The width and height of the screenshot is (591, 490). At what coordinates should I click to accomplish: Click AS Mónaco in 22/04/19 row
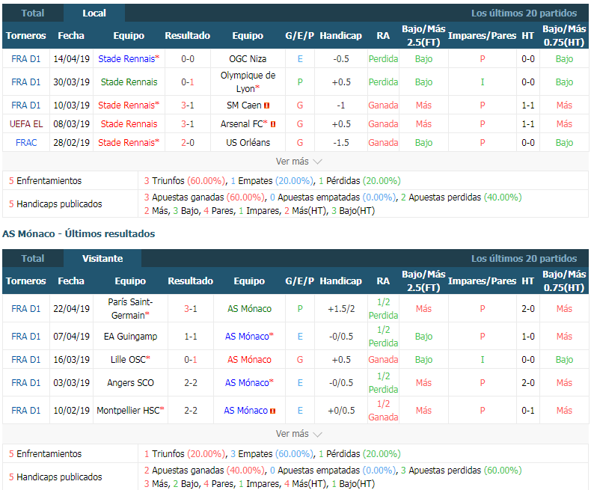249,309
